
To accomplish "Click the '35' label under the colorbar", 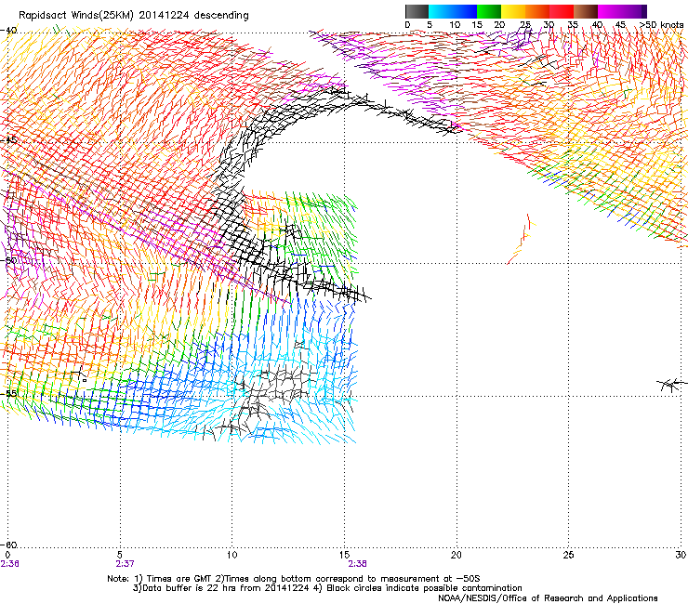I will [573, 25].
